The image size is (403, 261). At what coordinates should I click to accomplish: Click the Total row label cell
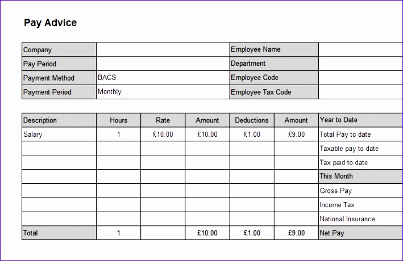(59, 233)
